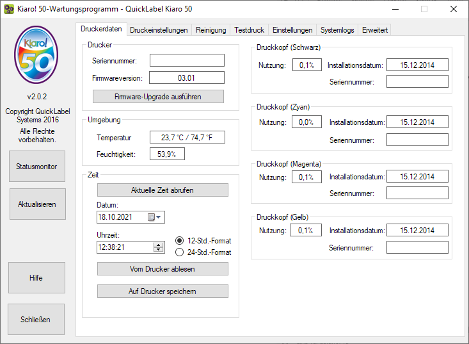Go to the Reinigung tab
Image resolution: width=469 pixels, height=344 pixels.
pyautogui.click(x=211, y=30)
